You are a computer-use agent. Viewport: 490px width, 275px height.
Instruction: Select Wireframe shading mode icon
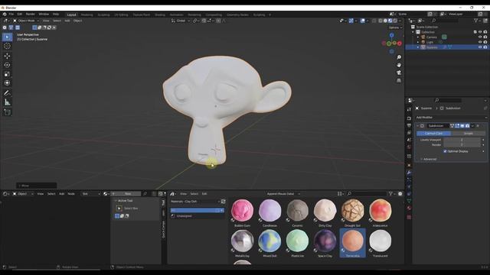pos(381,21)
